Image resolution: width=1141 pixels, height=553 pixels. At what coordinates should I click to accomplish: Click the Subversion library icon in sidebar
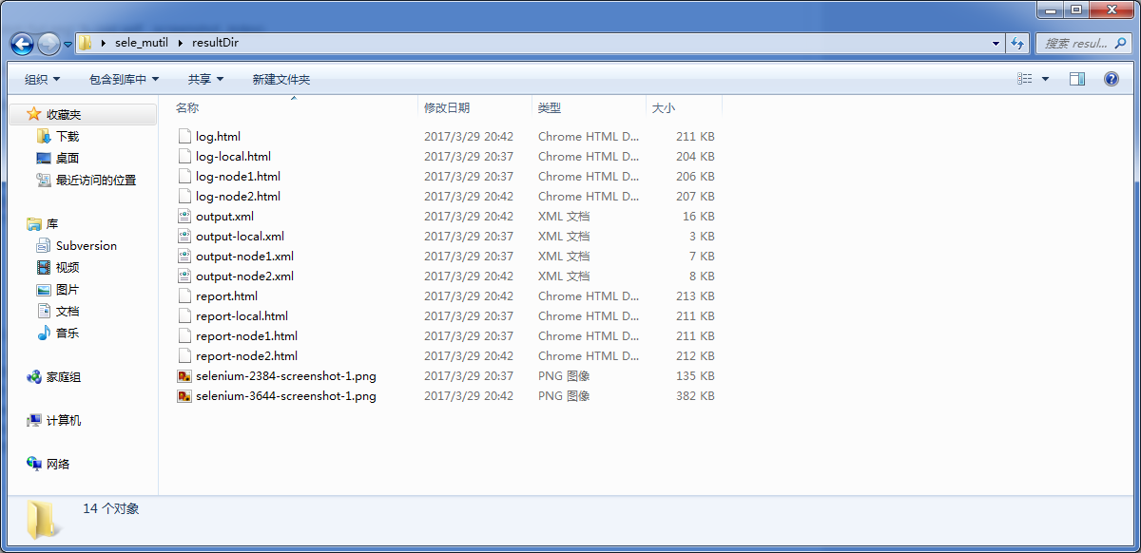44,246
